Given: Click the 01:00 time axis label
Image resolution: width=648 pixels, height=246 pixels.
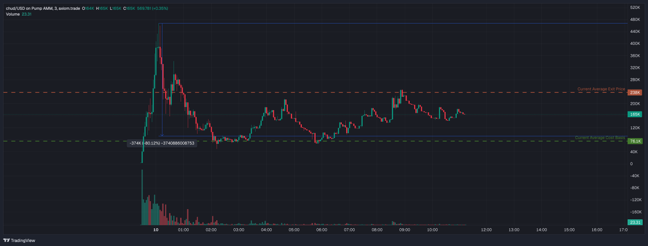Looking at the screenshot, I should 183,230.
